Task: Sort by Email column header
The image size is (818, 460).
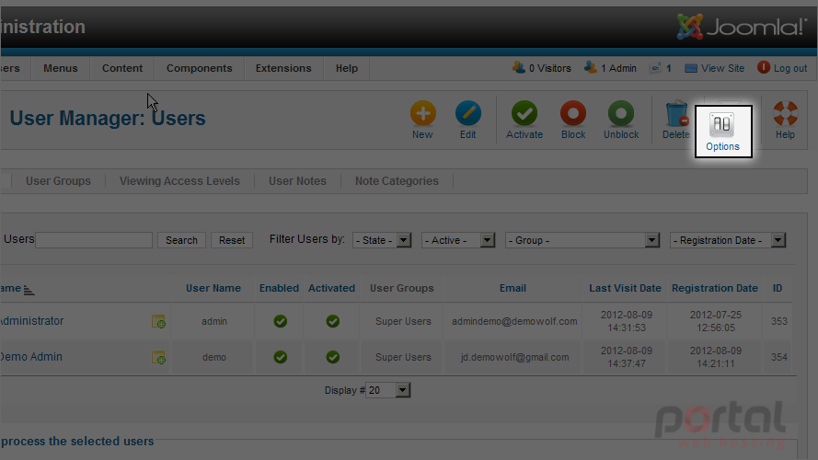Action: click(513, 288)
